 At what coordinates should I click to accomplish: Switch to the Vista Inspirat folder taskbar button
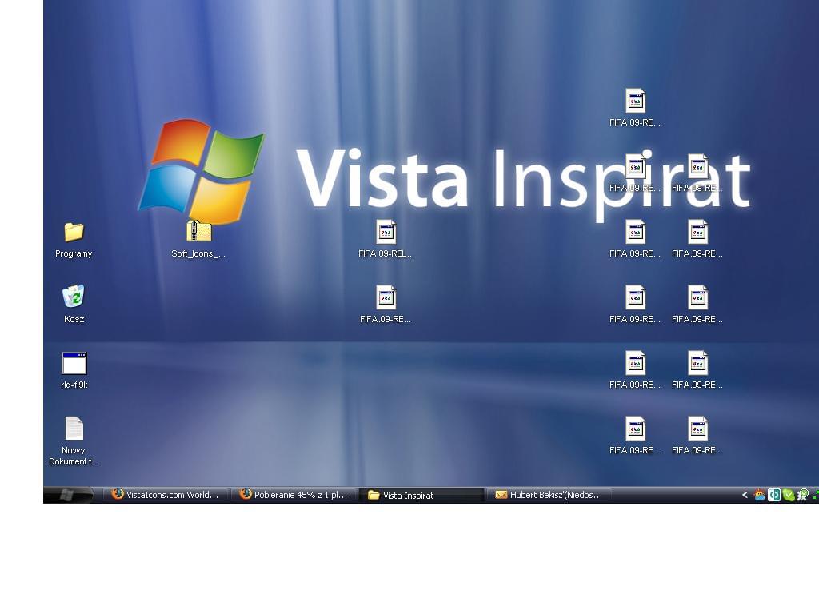[x=422, y=495]
